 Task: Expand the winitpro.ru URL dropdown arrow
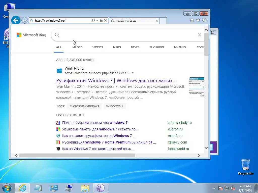pyautogui.click(x=133, y=73)
